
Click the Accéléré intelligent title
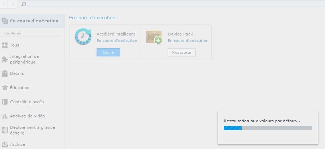(x=116, y=34)
